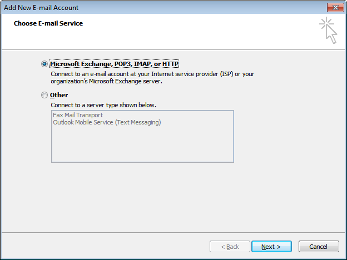The width and height of the screenshot is (347, 260).
Task: Select Outlook Mobile Service (Text Messaging) entry
Action: (x=107, y=122)
